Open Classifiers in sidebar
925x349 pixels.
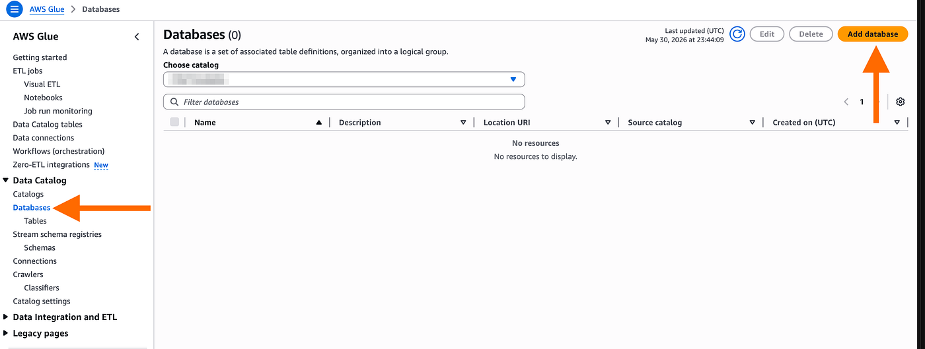coord(42,288)
